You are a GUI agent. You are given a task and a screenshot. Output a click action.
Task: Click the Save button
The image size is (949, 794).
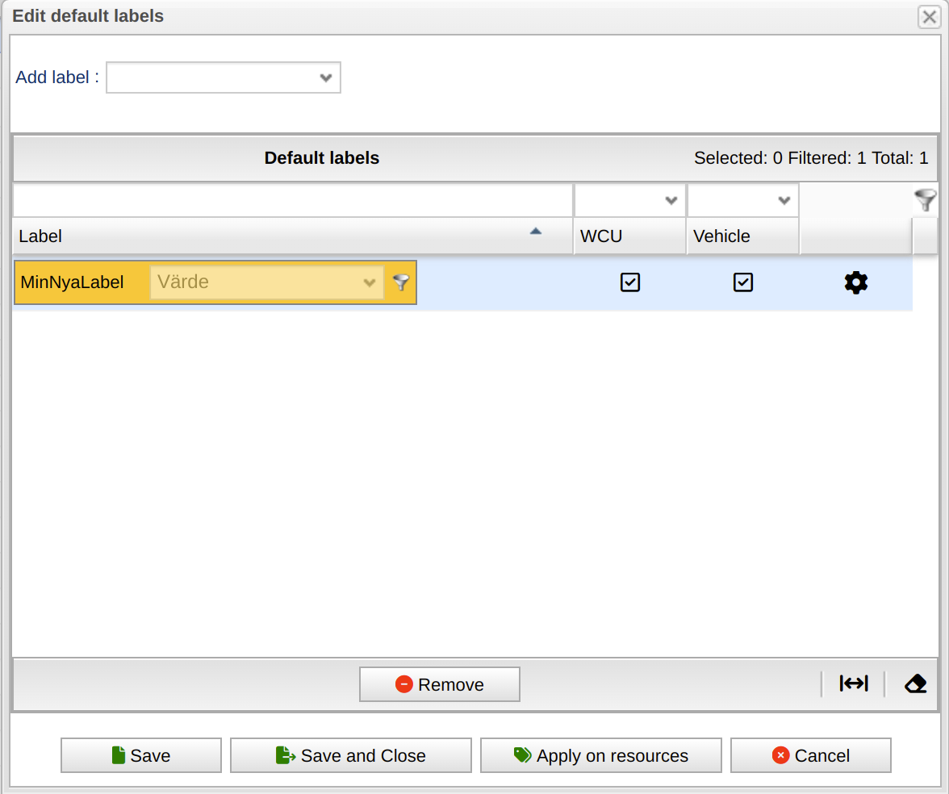tap(141, 756)
